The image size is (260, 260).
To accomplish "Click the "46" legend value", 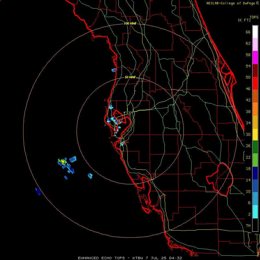I will coord(248,89).
